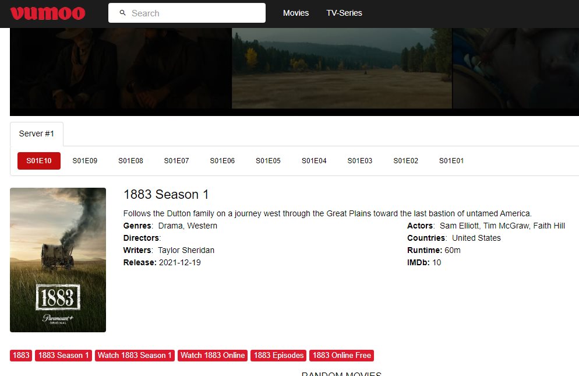The image size is (579, 376).
Task: Click the video player landscape frame
Action: pyautogui.click(x=342, y=68)
